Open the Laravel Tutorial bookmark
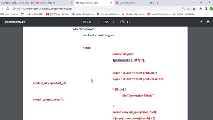Image resolution: width=213 pixels, height=120 pixels. pyautogui.click(x=159, y=14)
